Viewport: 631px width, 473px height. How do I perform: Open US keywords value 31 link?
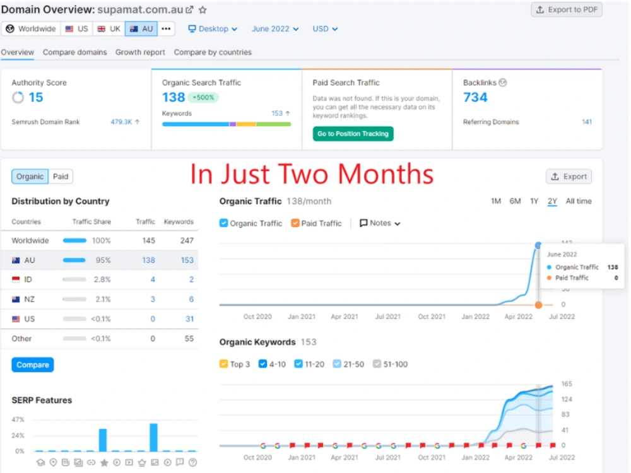tap(189, 319)
